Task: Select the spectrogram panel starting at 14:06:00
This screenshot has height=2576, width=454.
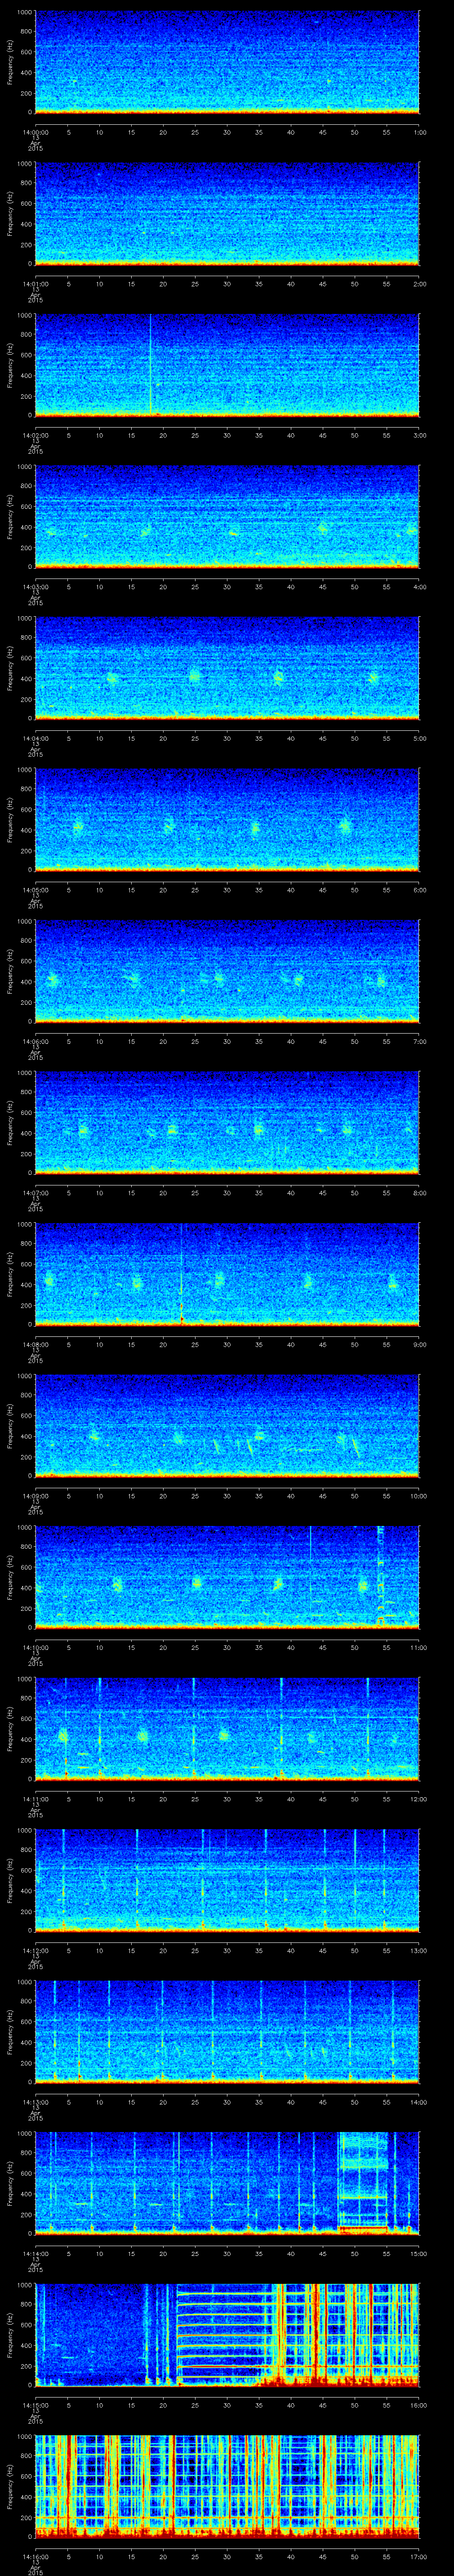Action: (x=227, y=971)
